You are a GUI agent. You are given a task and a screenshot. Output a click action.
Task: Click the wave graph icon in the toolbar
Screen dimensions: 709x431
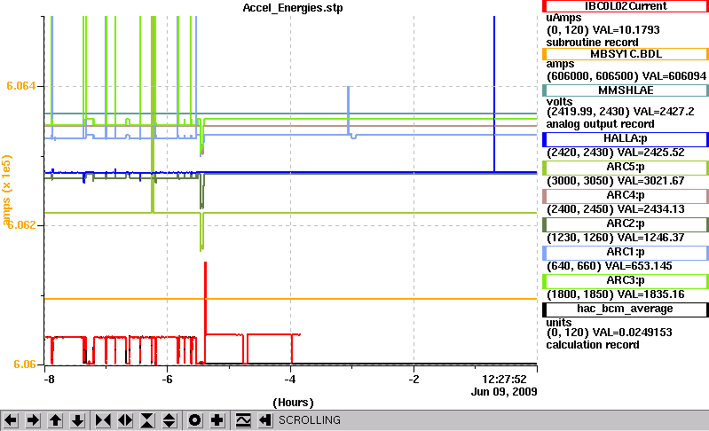pyautogui.click(x=243, y=420)
